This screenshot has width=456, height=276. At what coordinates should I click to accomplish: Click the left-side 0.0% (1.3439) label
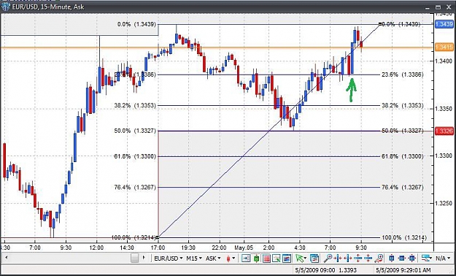[136, 24]
